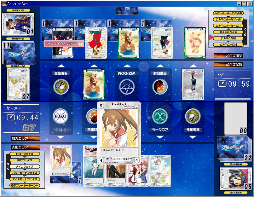
Task: Select ドローフェイズ in player phase list
Action: point(25,154)
